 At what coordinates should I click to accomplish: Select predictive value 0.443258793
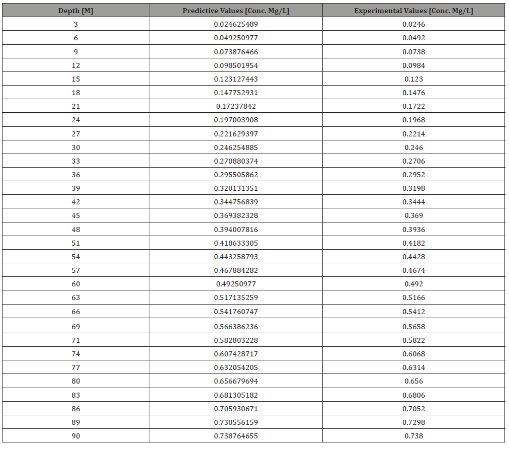[236, 257]
